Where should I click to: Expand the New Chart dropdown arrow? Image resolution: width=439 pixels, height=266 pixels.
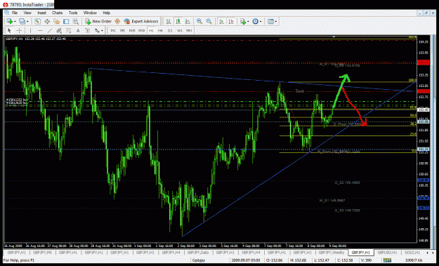pos(15,22)
